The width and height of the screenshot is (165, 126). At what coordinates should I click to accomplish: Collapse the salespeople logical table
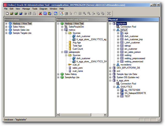coord(62,52)
